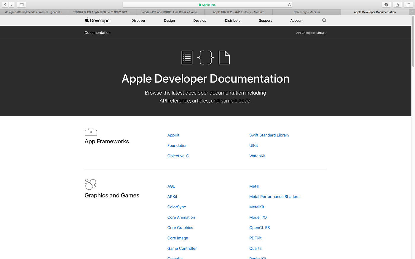Open the AppKit documentation link
This screenshot has height=259, width=415.
(173, 135)
